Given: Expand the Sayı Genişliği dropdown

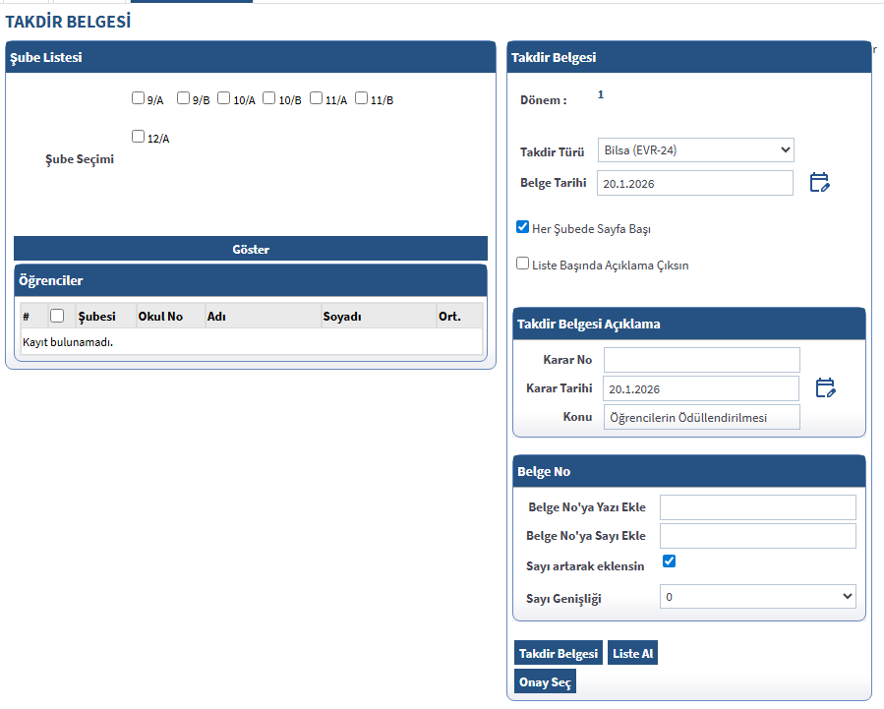Looking at the screenshot, I should (x=757, y=597).
